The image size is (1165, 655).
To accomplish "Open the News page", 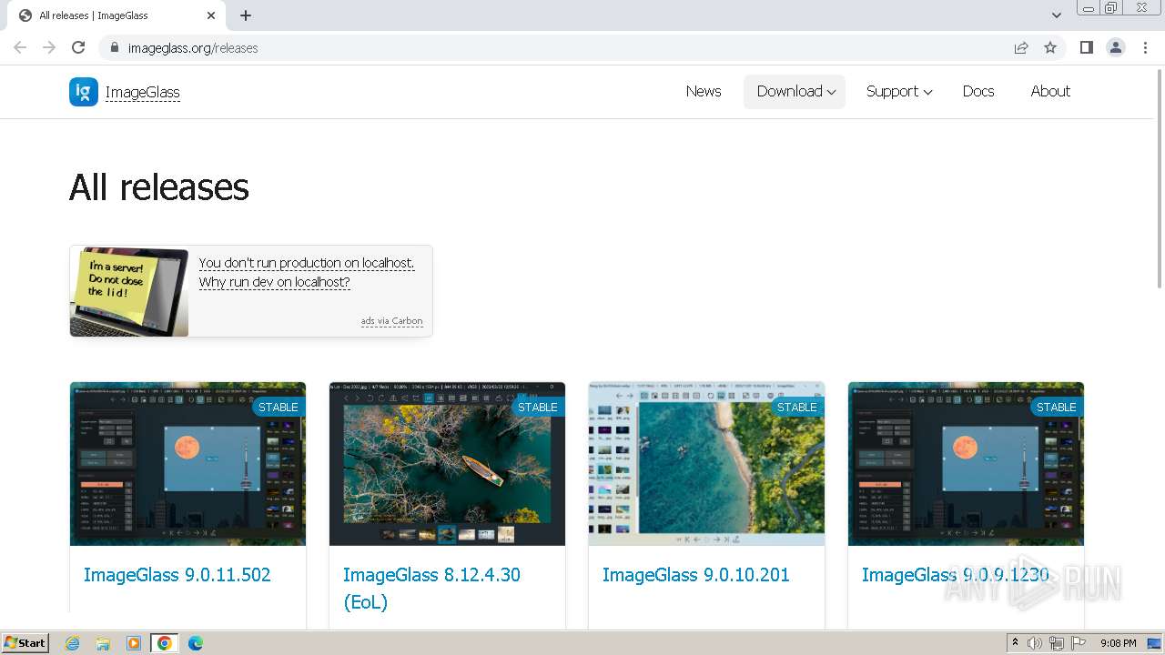I will pos(704,91).
